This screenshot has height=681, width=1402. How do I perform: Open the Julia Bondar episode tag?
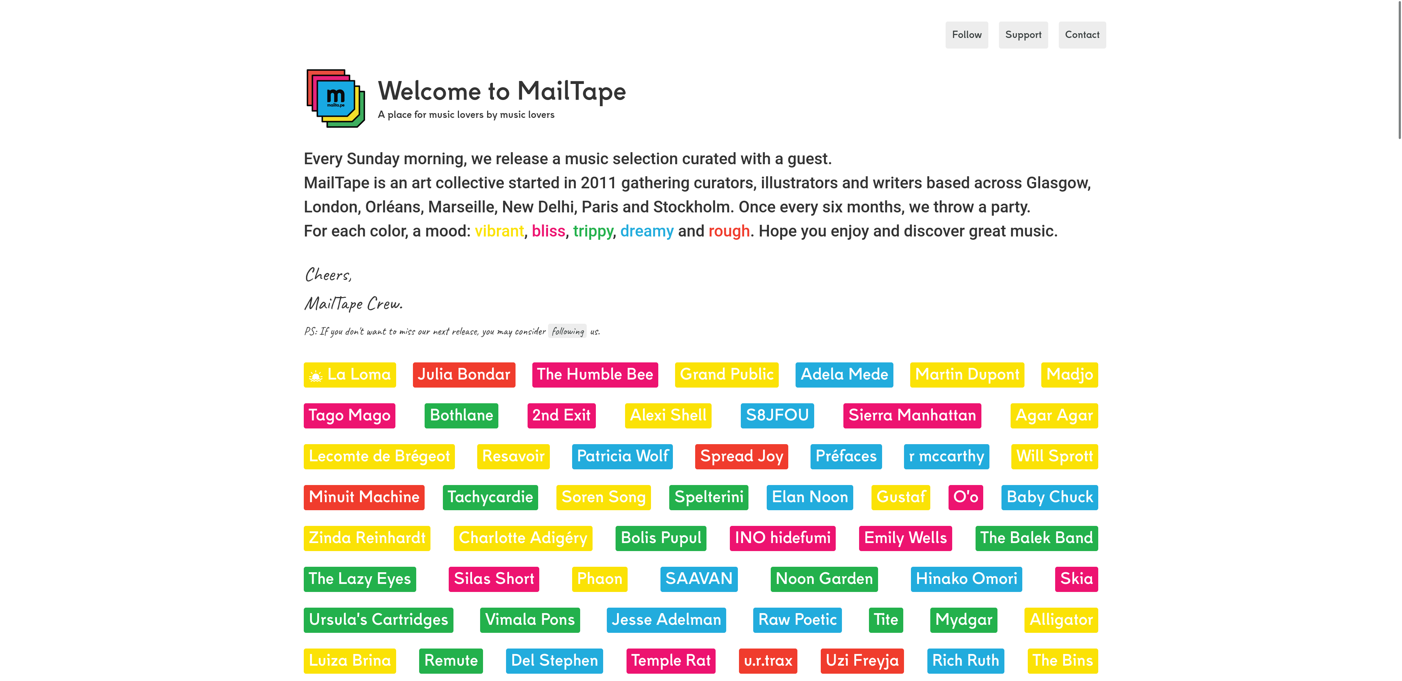tap(464, 375)
